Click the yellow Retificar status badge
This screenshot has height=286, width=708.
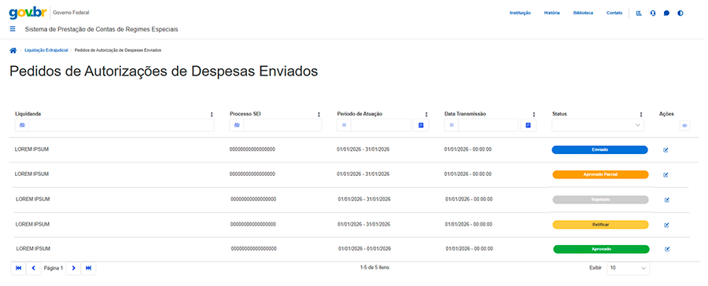click(x=600, y=224)
